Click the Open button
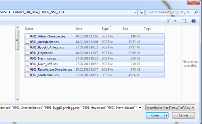Viewport: 202px width, 124px height. click(155, 115)
